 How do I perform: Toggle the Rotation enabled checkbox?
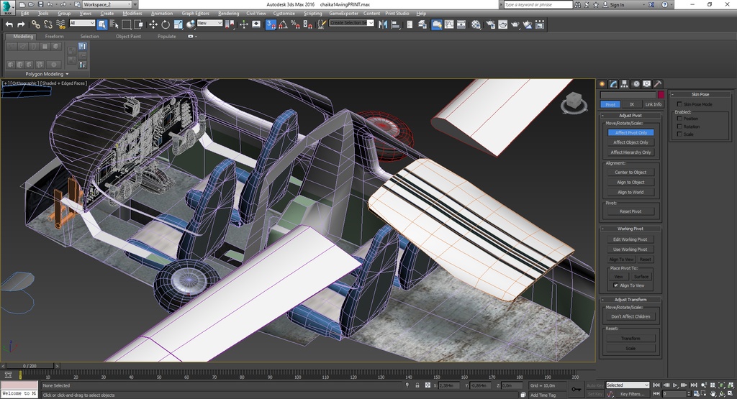pos(679,127)
